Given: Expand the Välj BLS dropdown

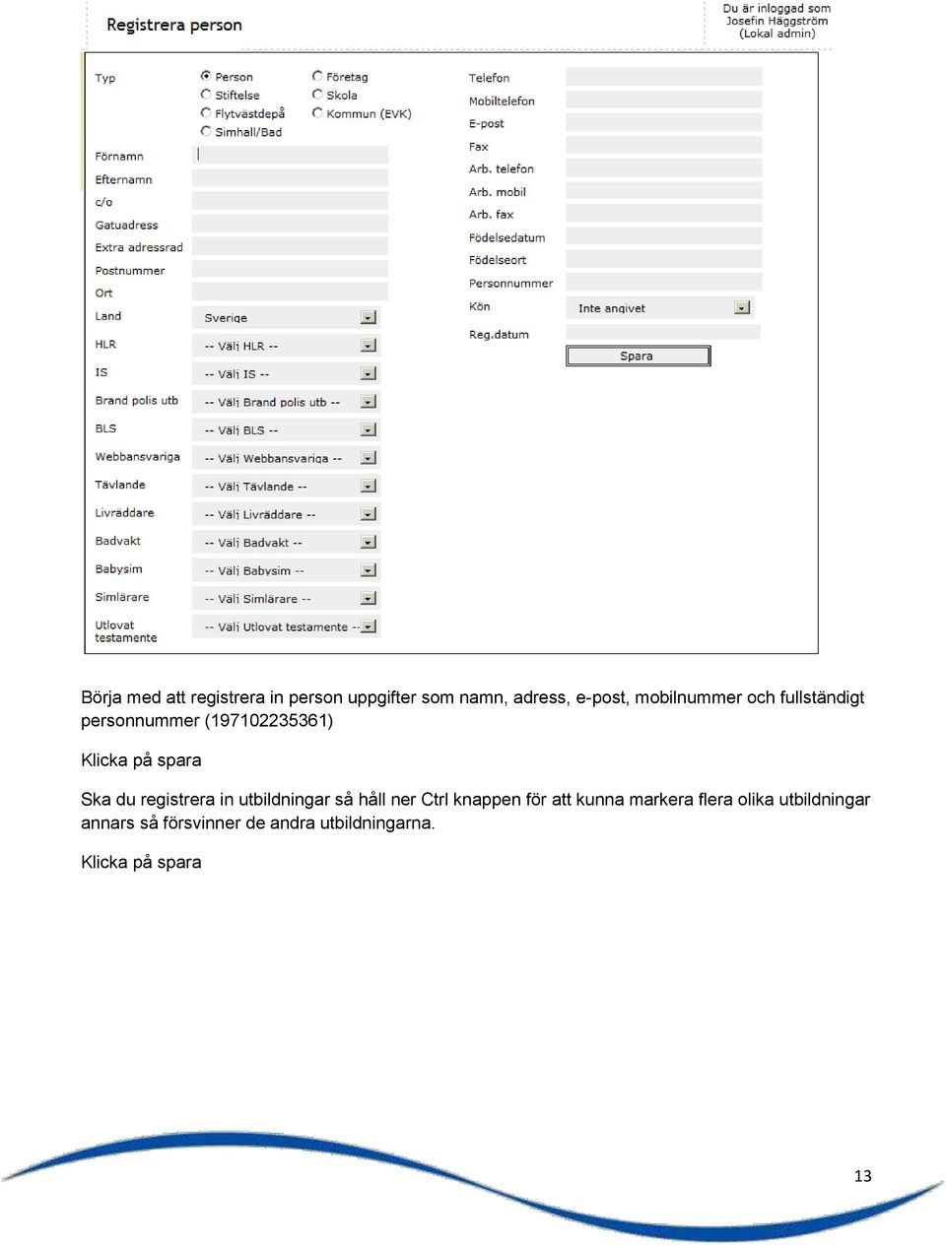Looking at the screenshot, I should click(287, 429).
